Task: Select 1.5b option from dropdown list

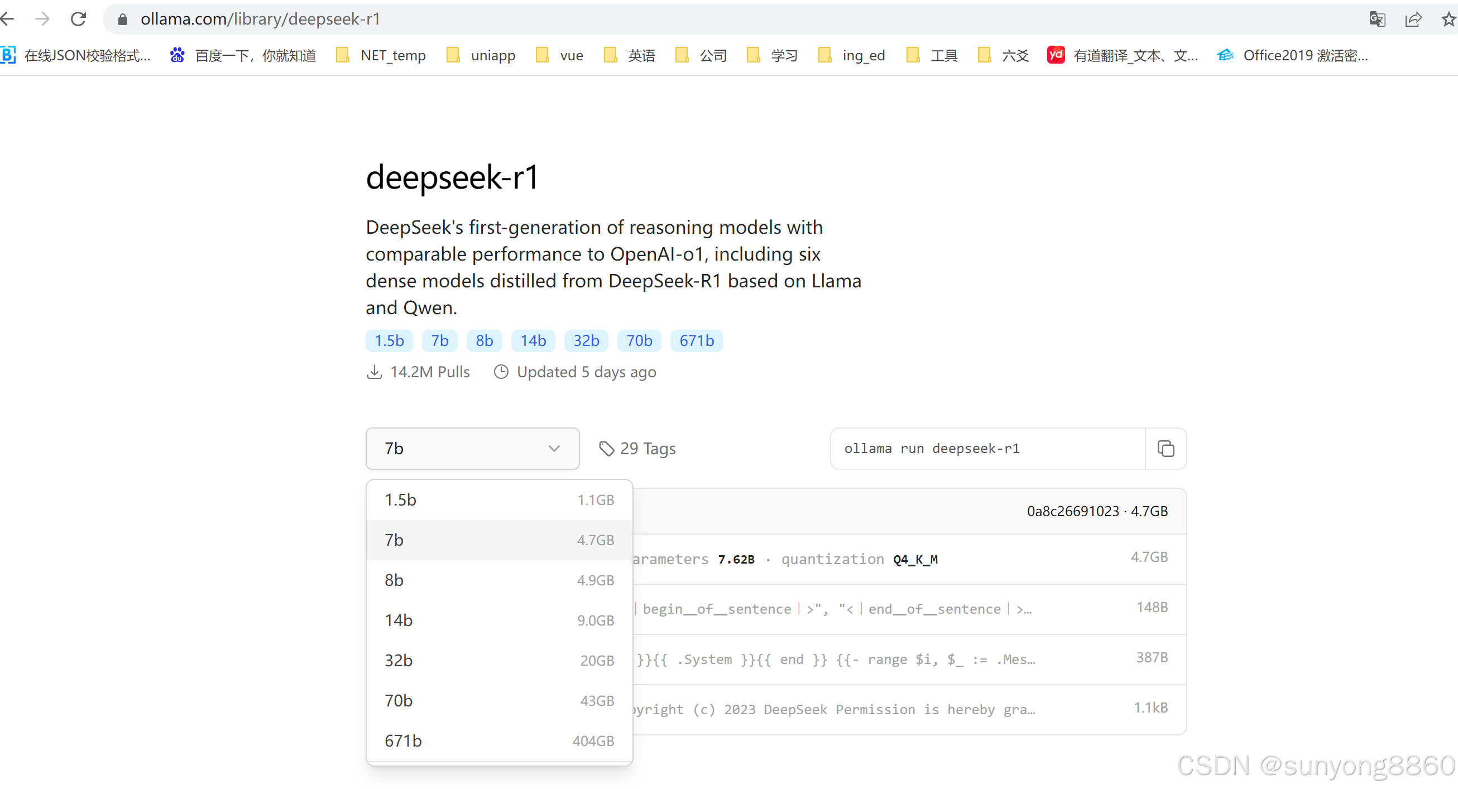Action: point(498,500)
